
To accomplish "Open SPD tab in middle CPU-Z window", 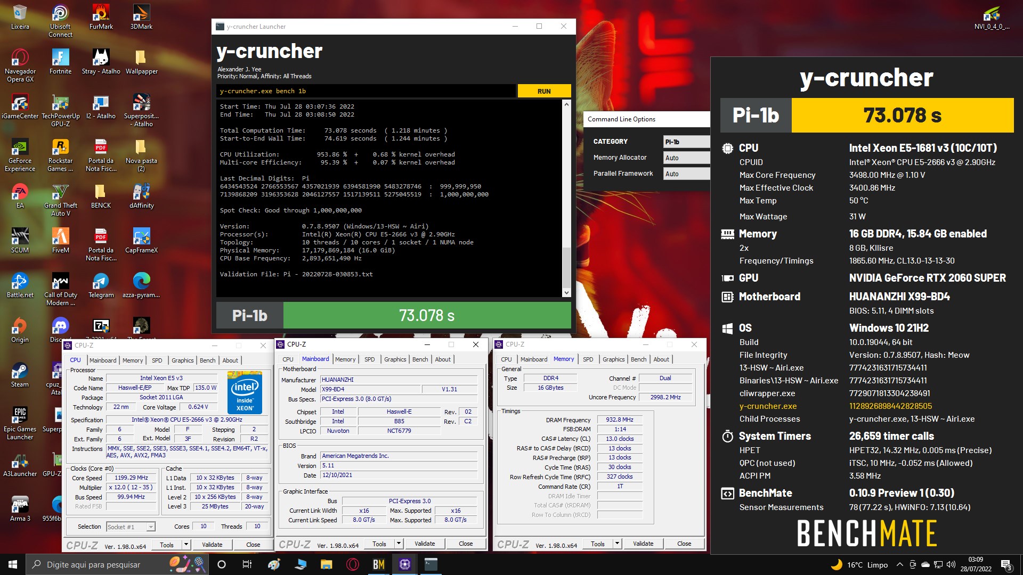I will point(369,359).
